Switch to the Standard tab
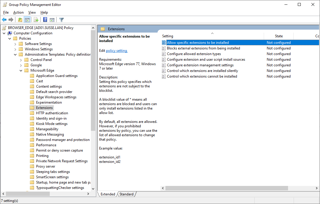This screenshot has width=320, height=204. pos(127,194)
